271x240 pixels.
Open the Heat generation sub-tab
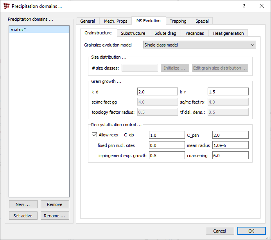click(x=228, y=33)
